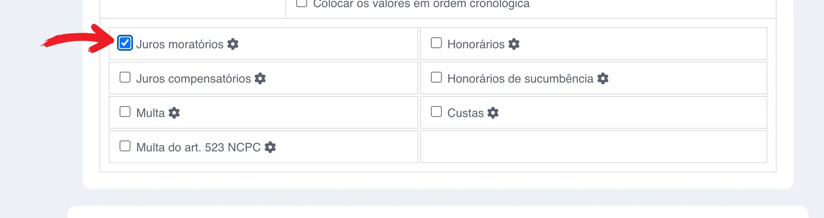Image resolution: width=824 pixels, height=218 pixels.
Task: Click gear icon next to Custas
Action: coord(493,113)
